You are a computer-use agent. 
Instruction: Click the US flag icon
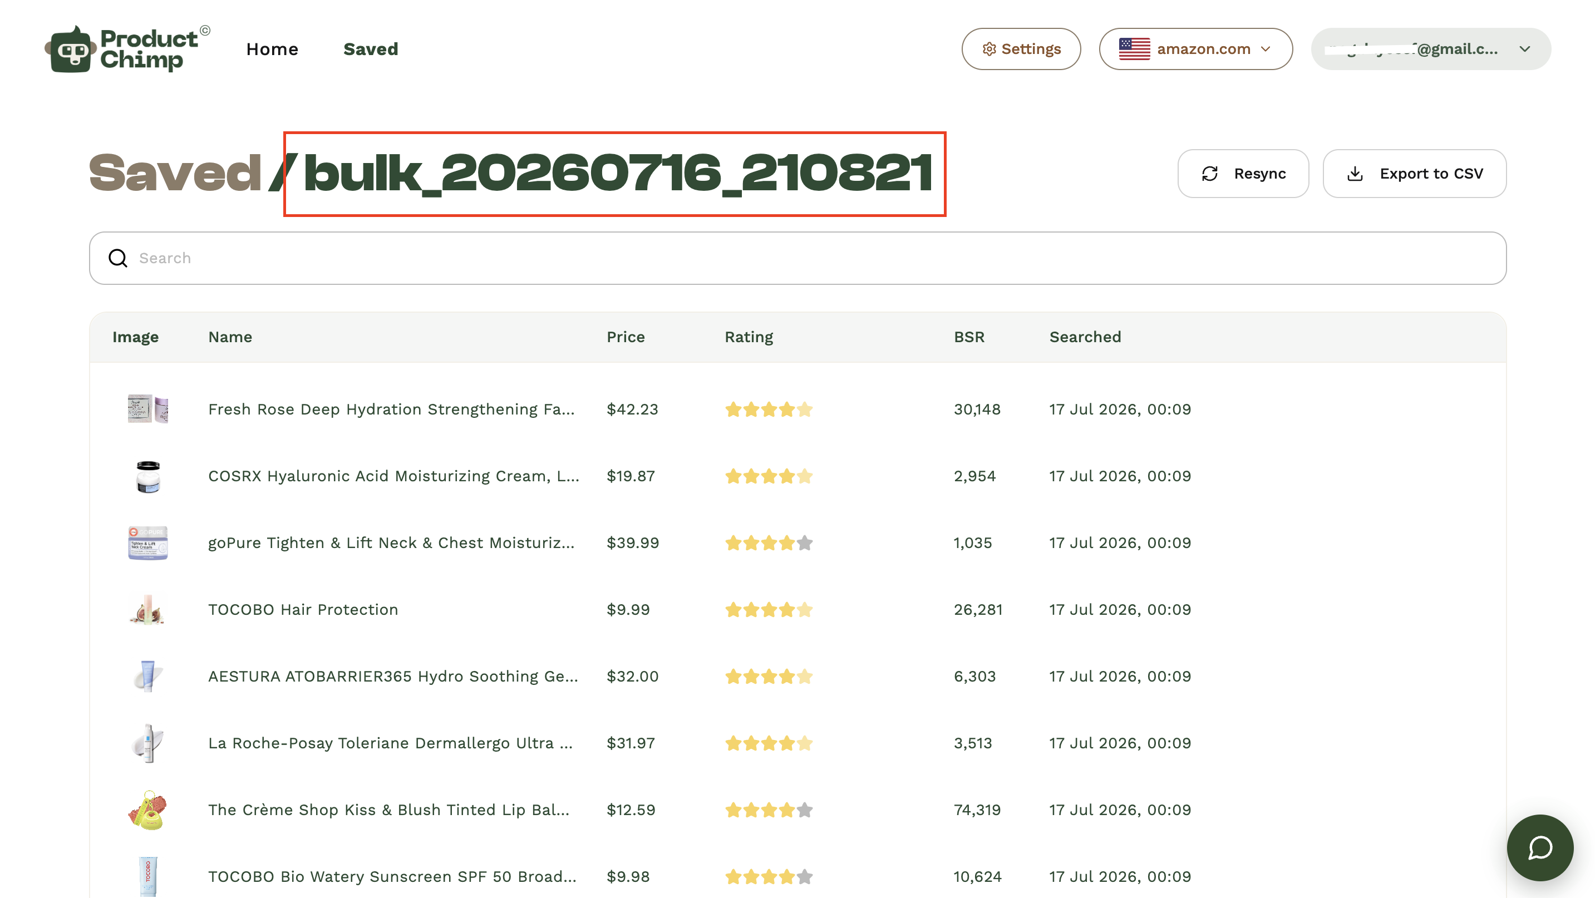[1134, 49]
